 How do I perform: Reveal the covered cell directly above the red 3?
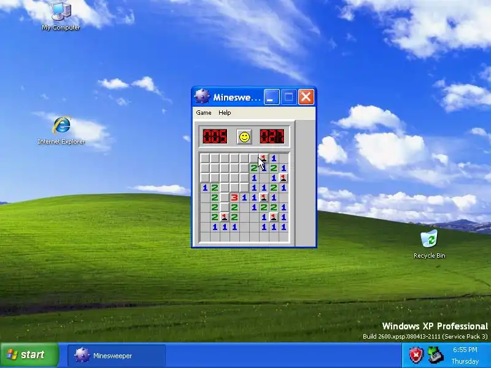click(x=234, y=188)
